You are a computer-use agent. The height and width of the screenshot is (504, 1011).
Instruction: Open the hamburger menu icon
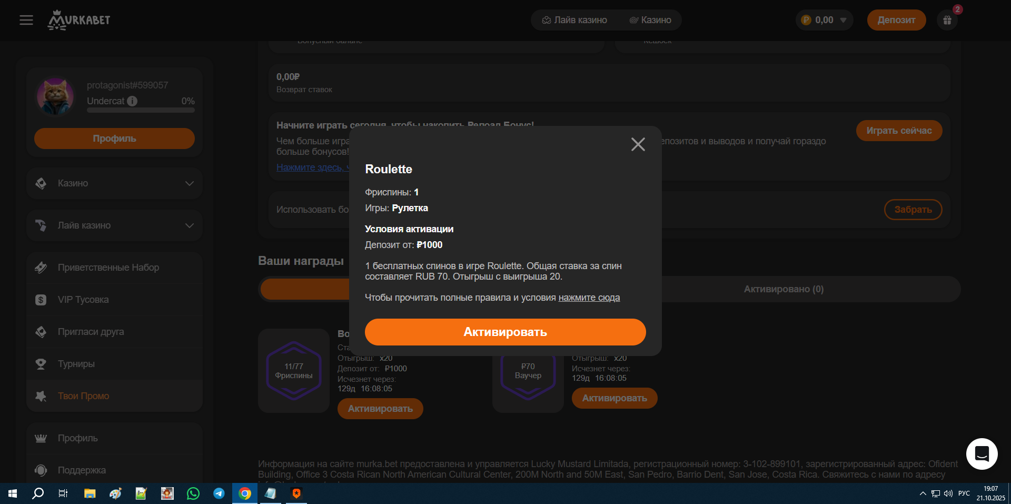point(26,20)
